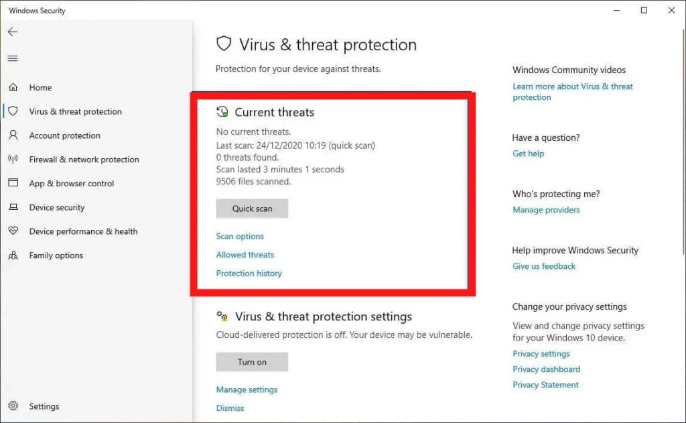Click the back arrow icon
Screen dimensions: 686x423
pyautogui.click(x=13, y=32)
